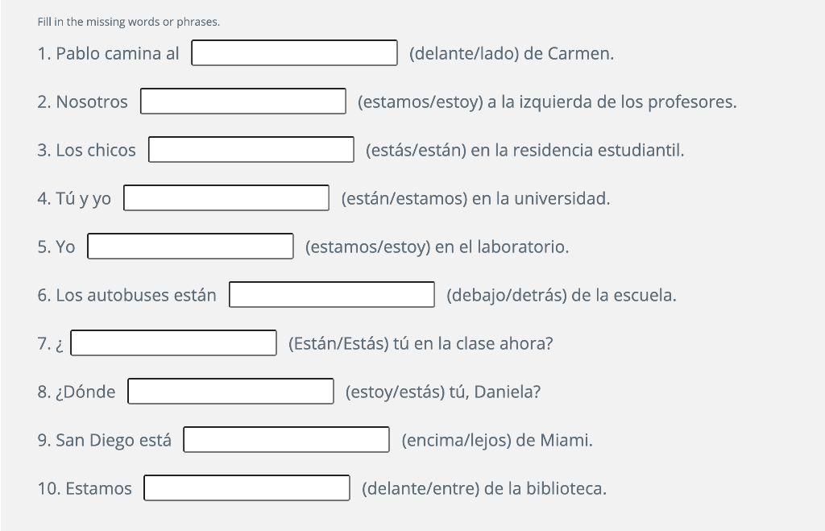The width and height of the screenshot is (825, 531).
Task: Select the input box in question 10
Action: coord(247,487)
